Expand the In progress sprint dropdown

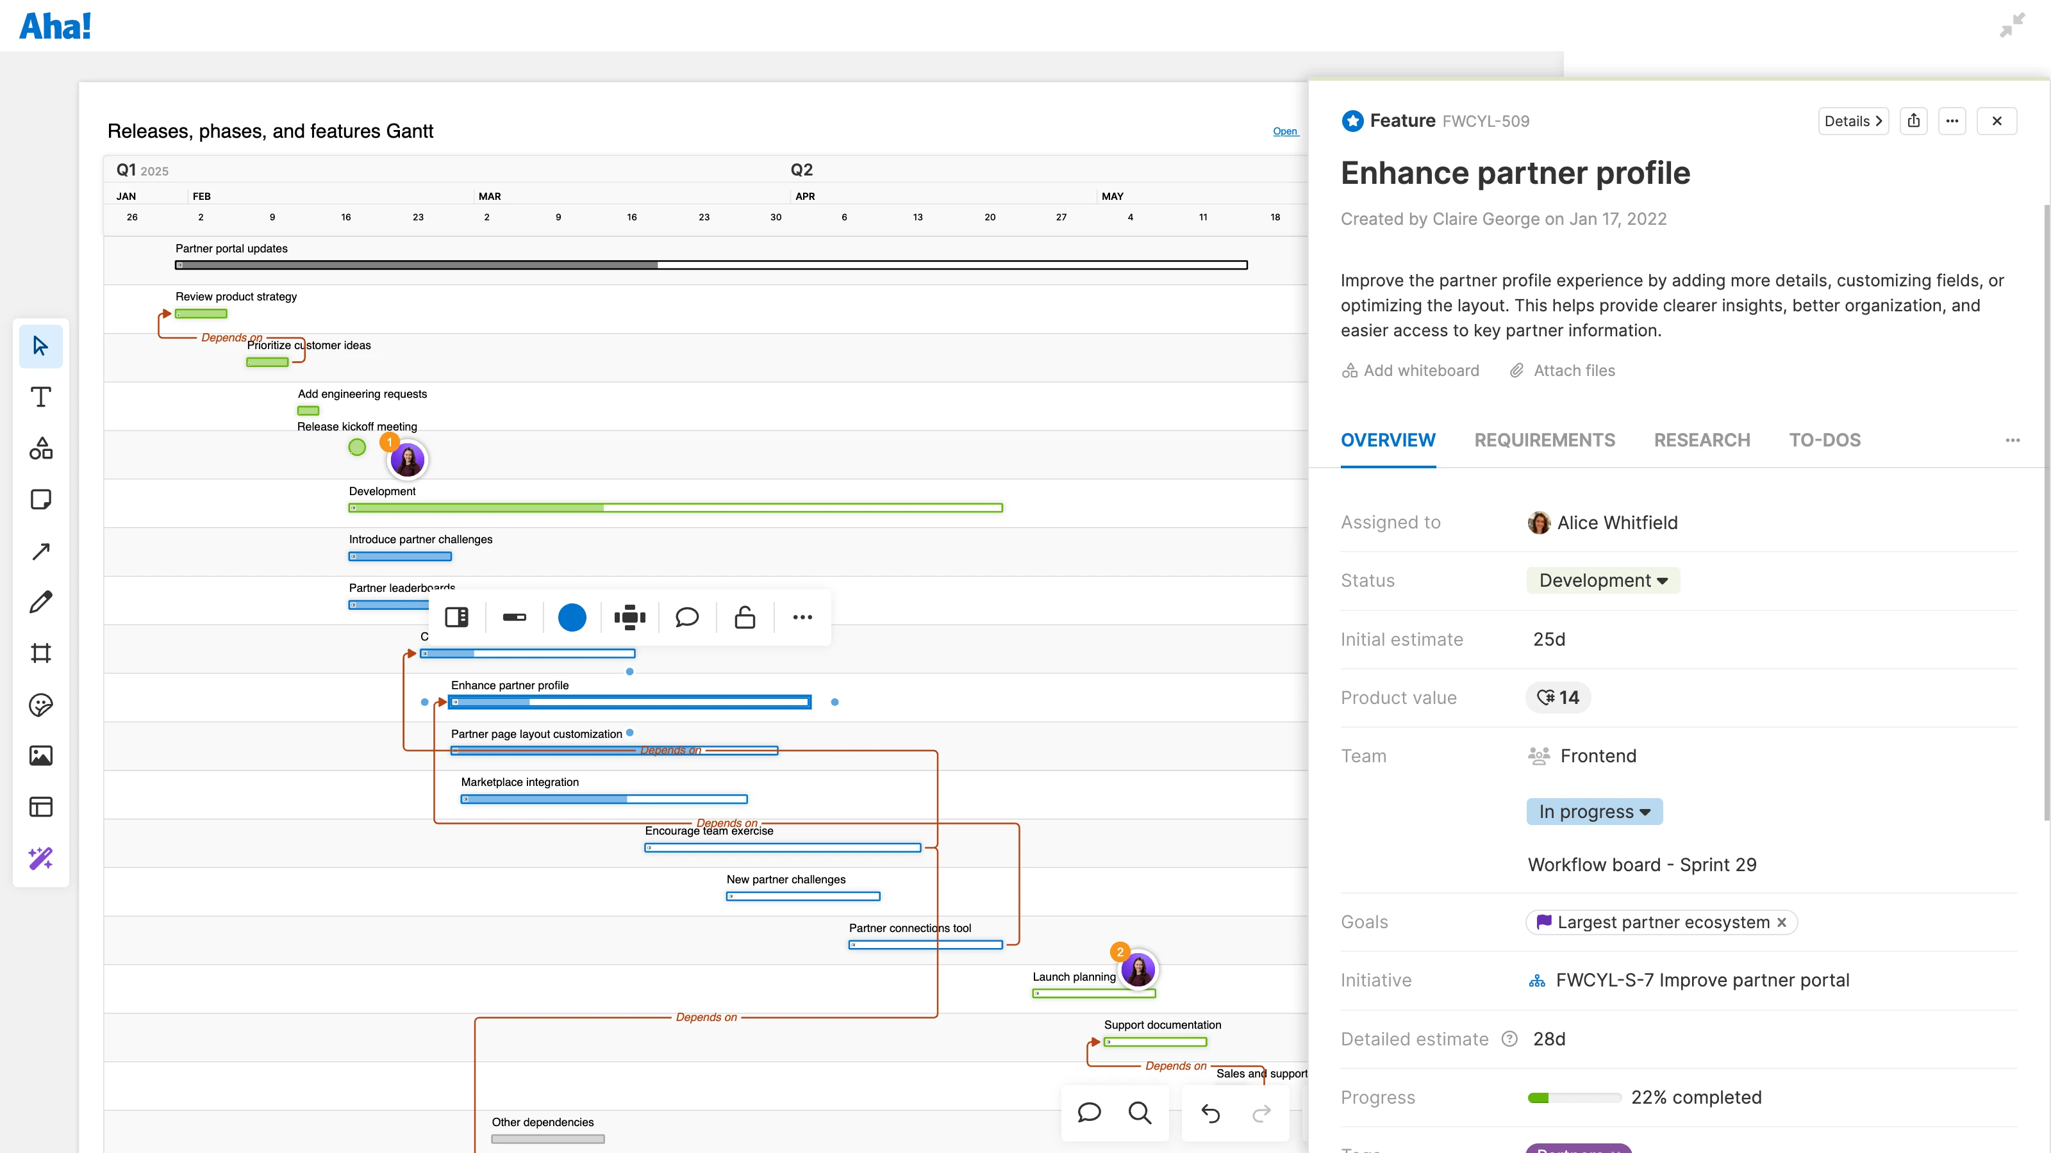click(1594, 811)
